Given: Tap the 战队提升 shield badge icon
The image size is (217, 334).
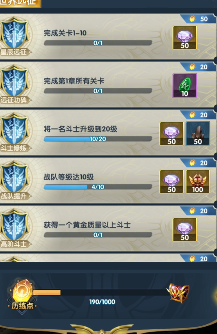Looking at the screenshot, I should point(15,177).
